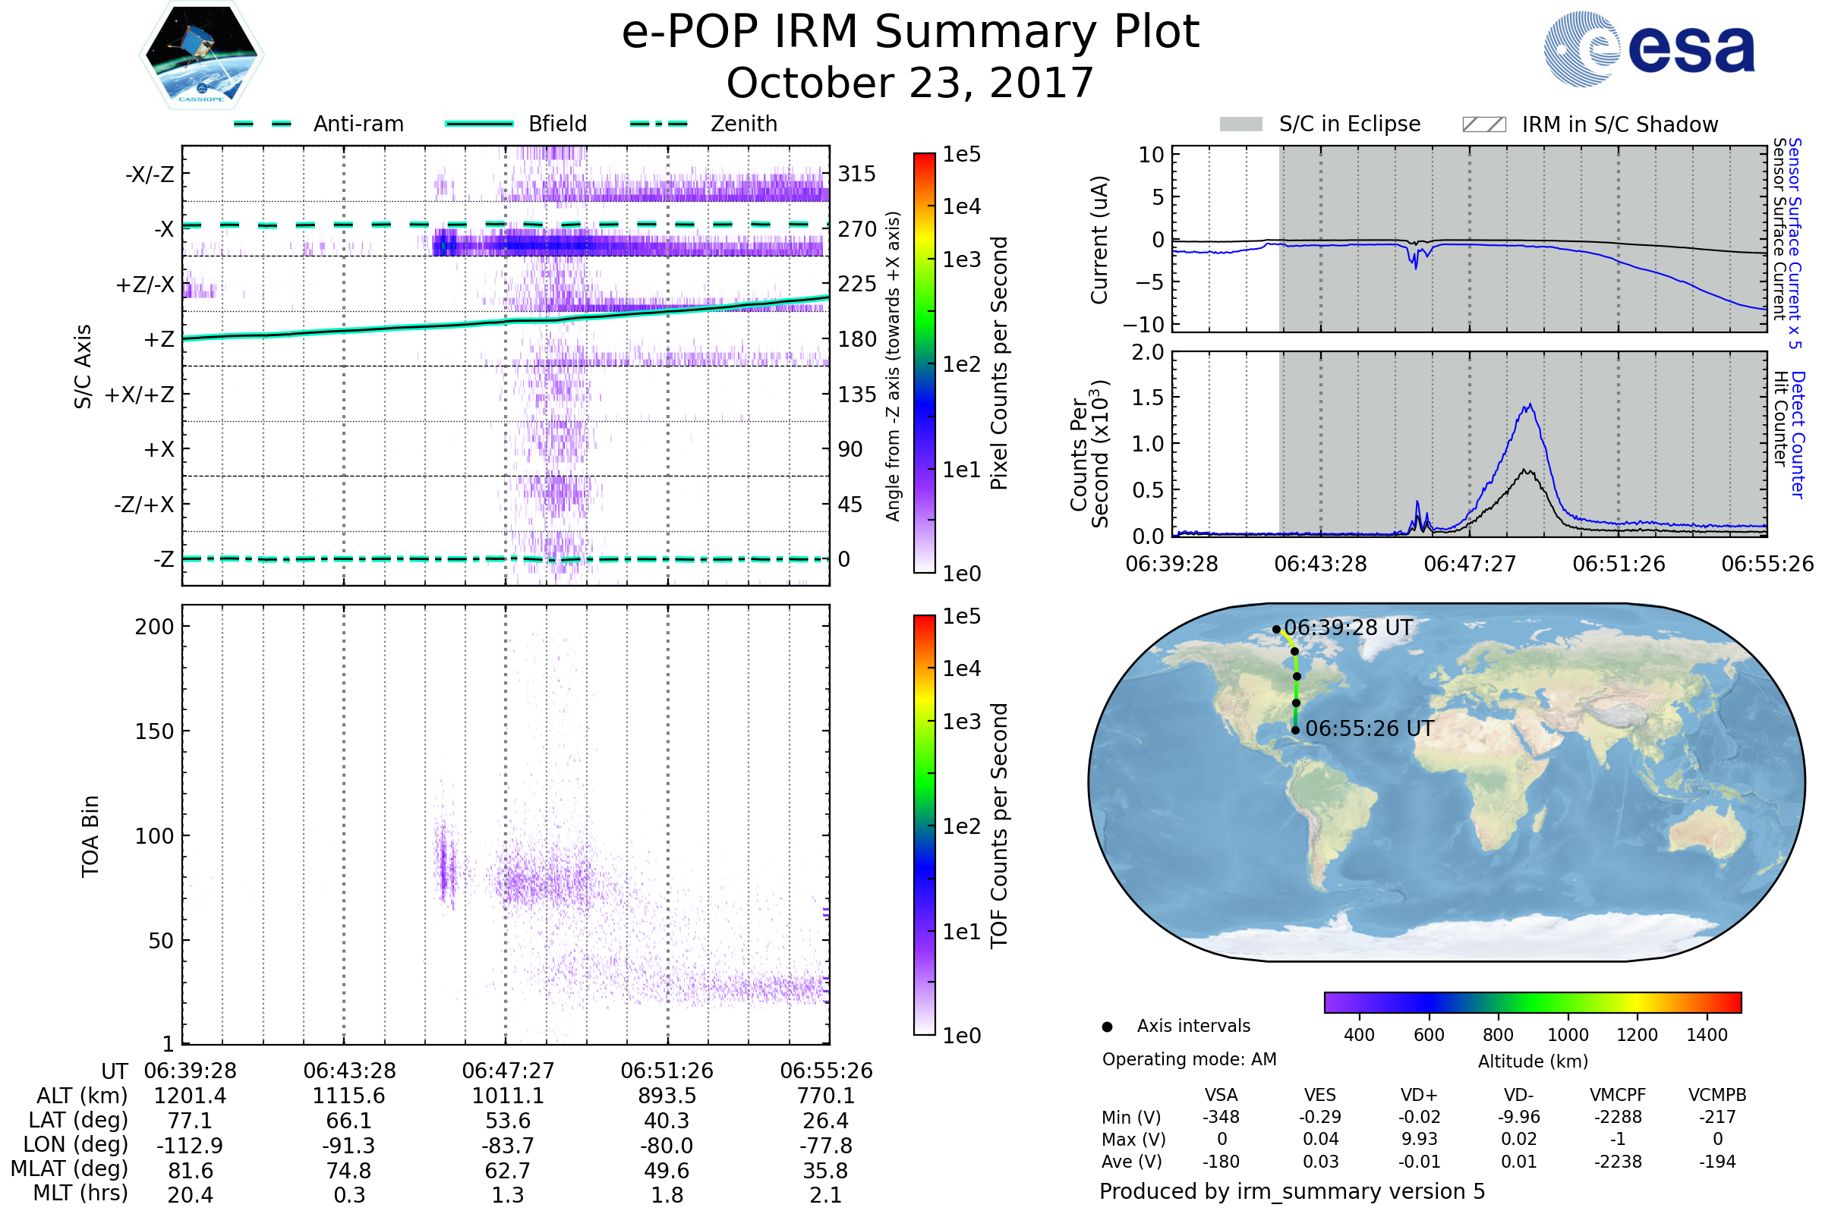Click the VSA column header

[1221, 1095]
